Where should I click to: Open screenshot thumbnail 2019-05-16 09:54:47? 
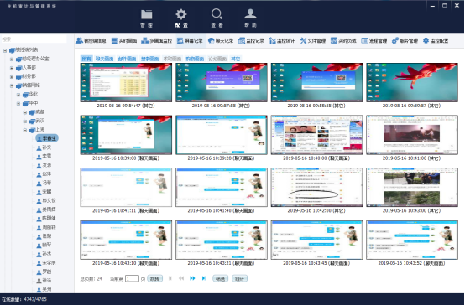pyautogui.click(x=126, y=83)
